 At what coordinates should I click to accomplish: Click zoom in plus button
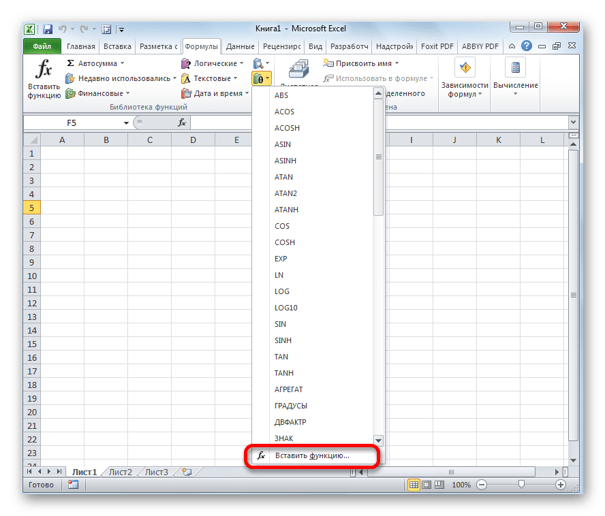click(x=561, y=485)
